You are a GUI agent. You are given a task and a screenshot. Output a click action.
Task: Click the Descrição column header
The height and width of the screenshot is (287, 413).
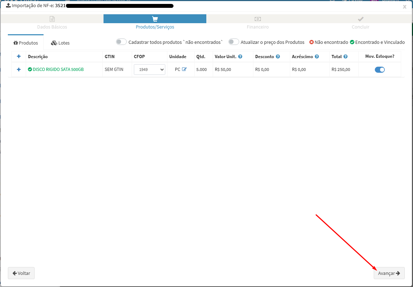[38, 57]
